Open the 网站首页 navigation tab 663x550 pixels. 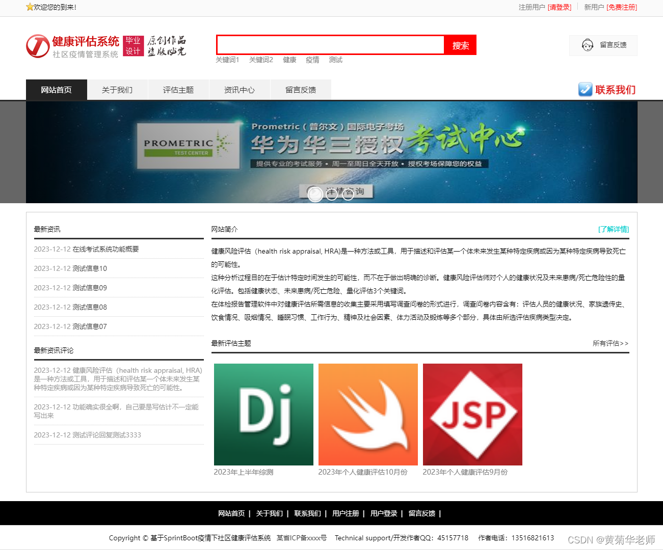(57, 90)
